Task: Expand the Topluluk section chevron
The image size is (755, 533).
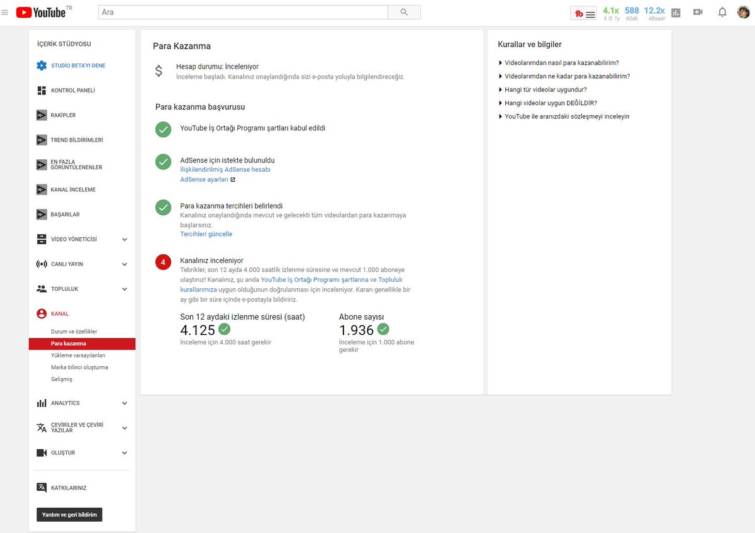Action: 125,289
